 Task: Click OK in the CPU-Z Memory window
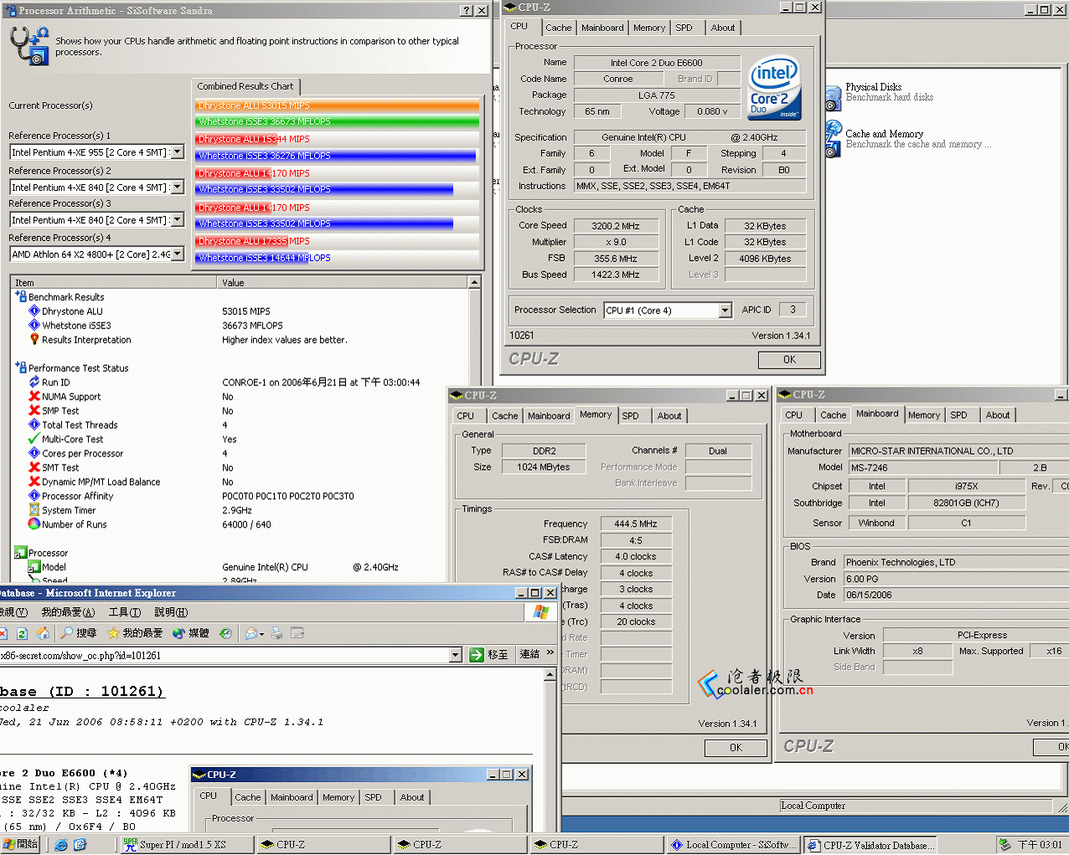pyautogui.click(x=736, y=748)
